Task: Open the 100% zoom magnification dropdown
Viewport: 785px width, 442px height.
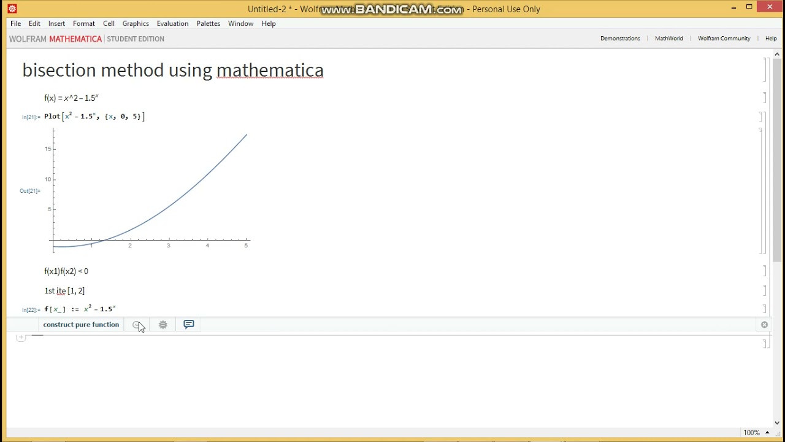Action: pyautogui.click(x=756, y=433)
